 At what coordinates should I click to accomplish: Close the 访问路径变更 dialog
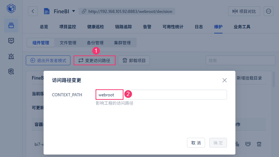point(225,80)
